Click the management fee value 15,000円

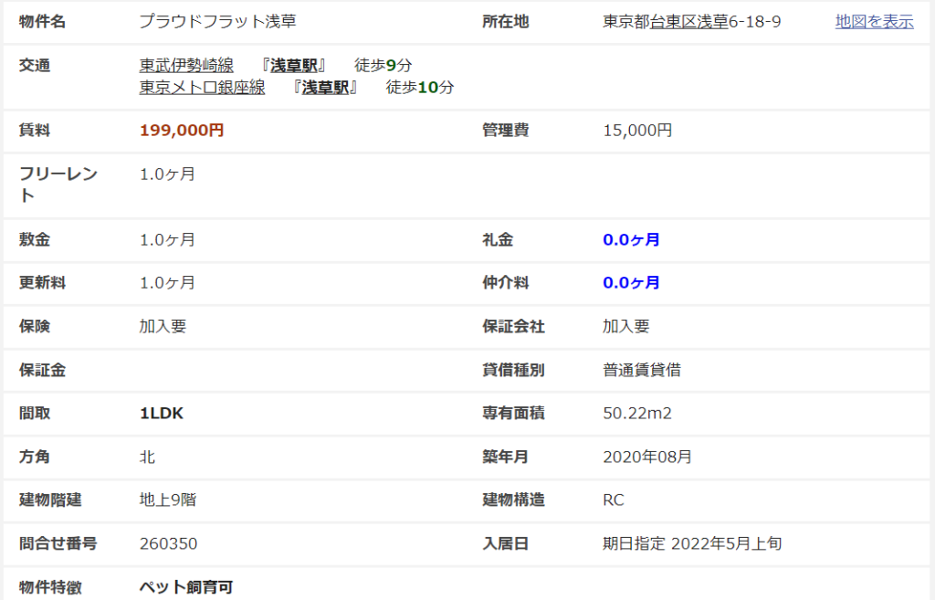pos(637,131)
